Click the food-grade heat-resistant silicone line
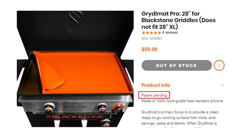 tap(183, 101)
